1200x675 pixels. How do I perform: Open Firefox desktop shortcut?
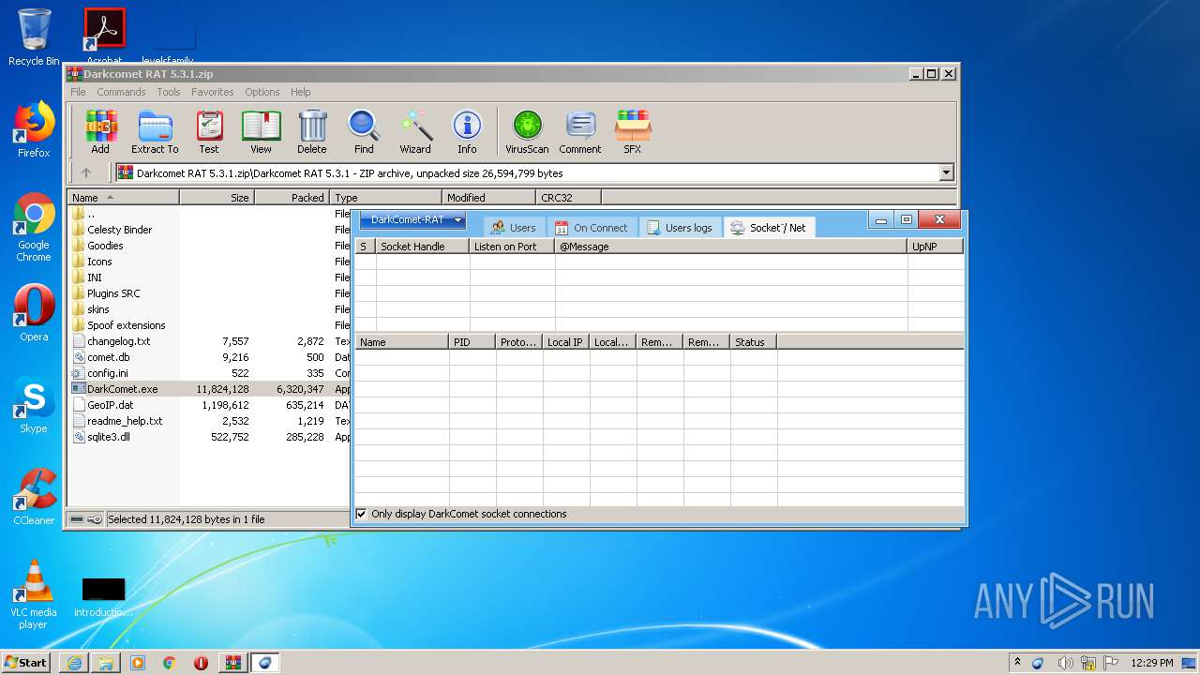[34, 130]
